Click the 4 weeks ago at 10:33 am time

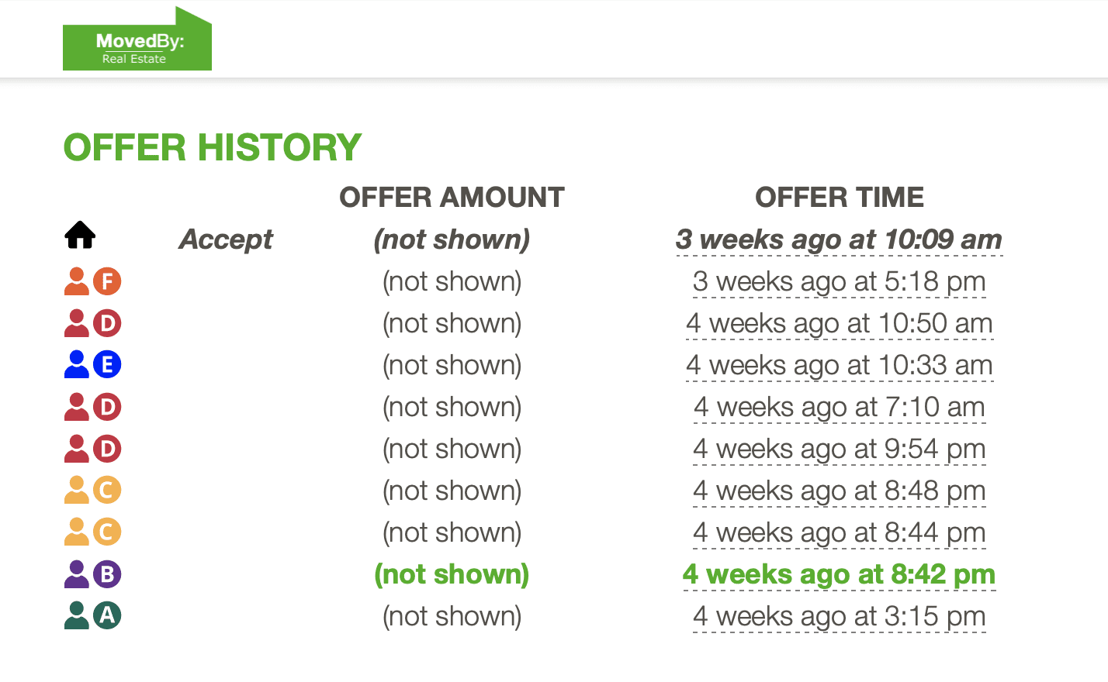point(839,365)
